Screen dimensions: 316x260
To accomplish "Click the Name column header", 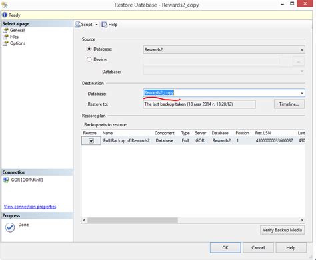I will pyautogui.click(x=107, y=133).
